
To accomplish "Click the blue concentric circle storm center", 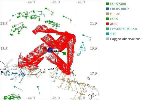I will click(x=50, y=50).
